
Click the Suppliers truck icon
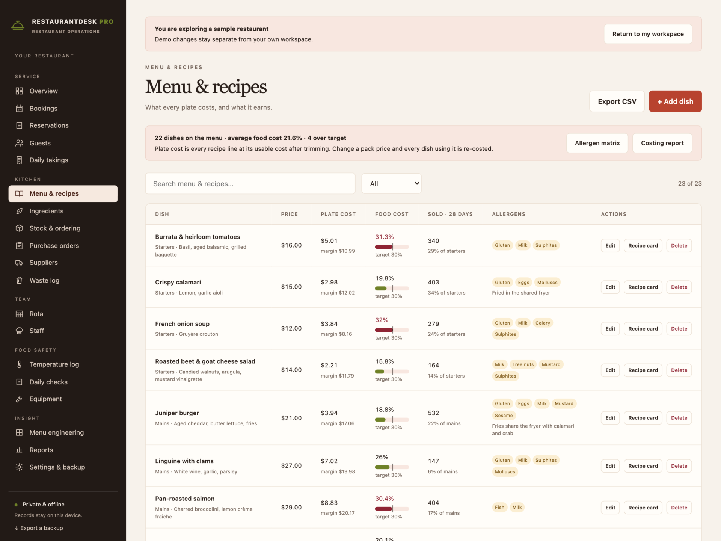(19, 263)
